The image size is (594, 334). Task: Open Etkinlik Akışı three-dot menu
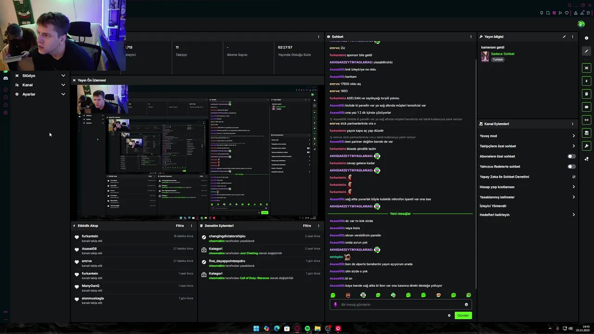tap(191, 226)
